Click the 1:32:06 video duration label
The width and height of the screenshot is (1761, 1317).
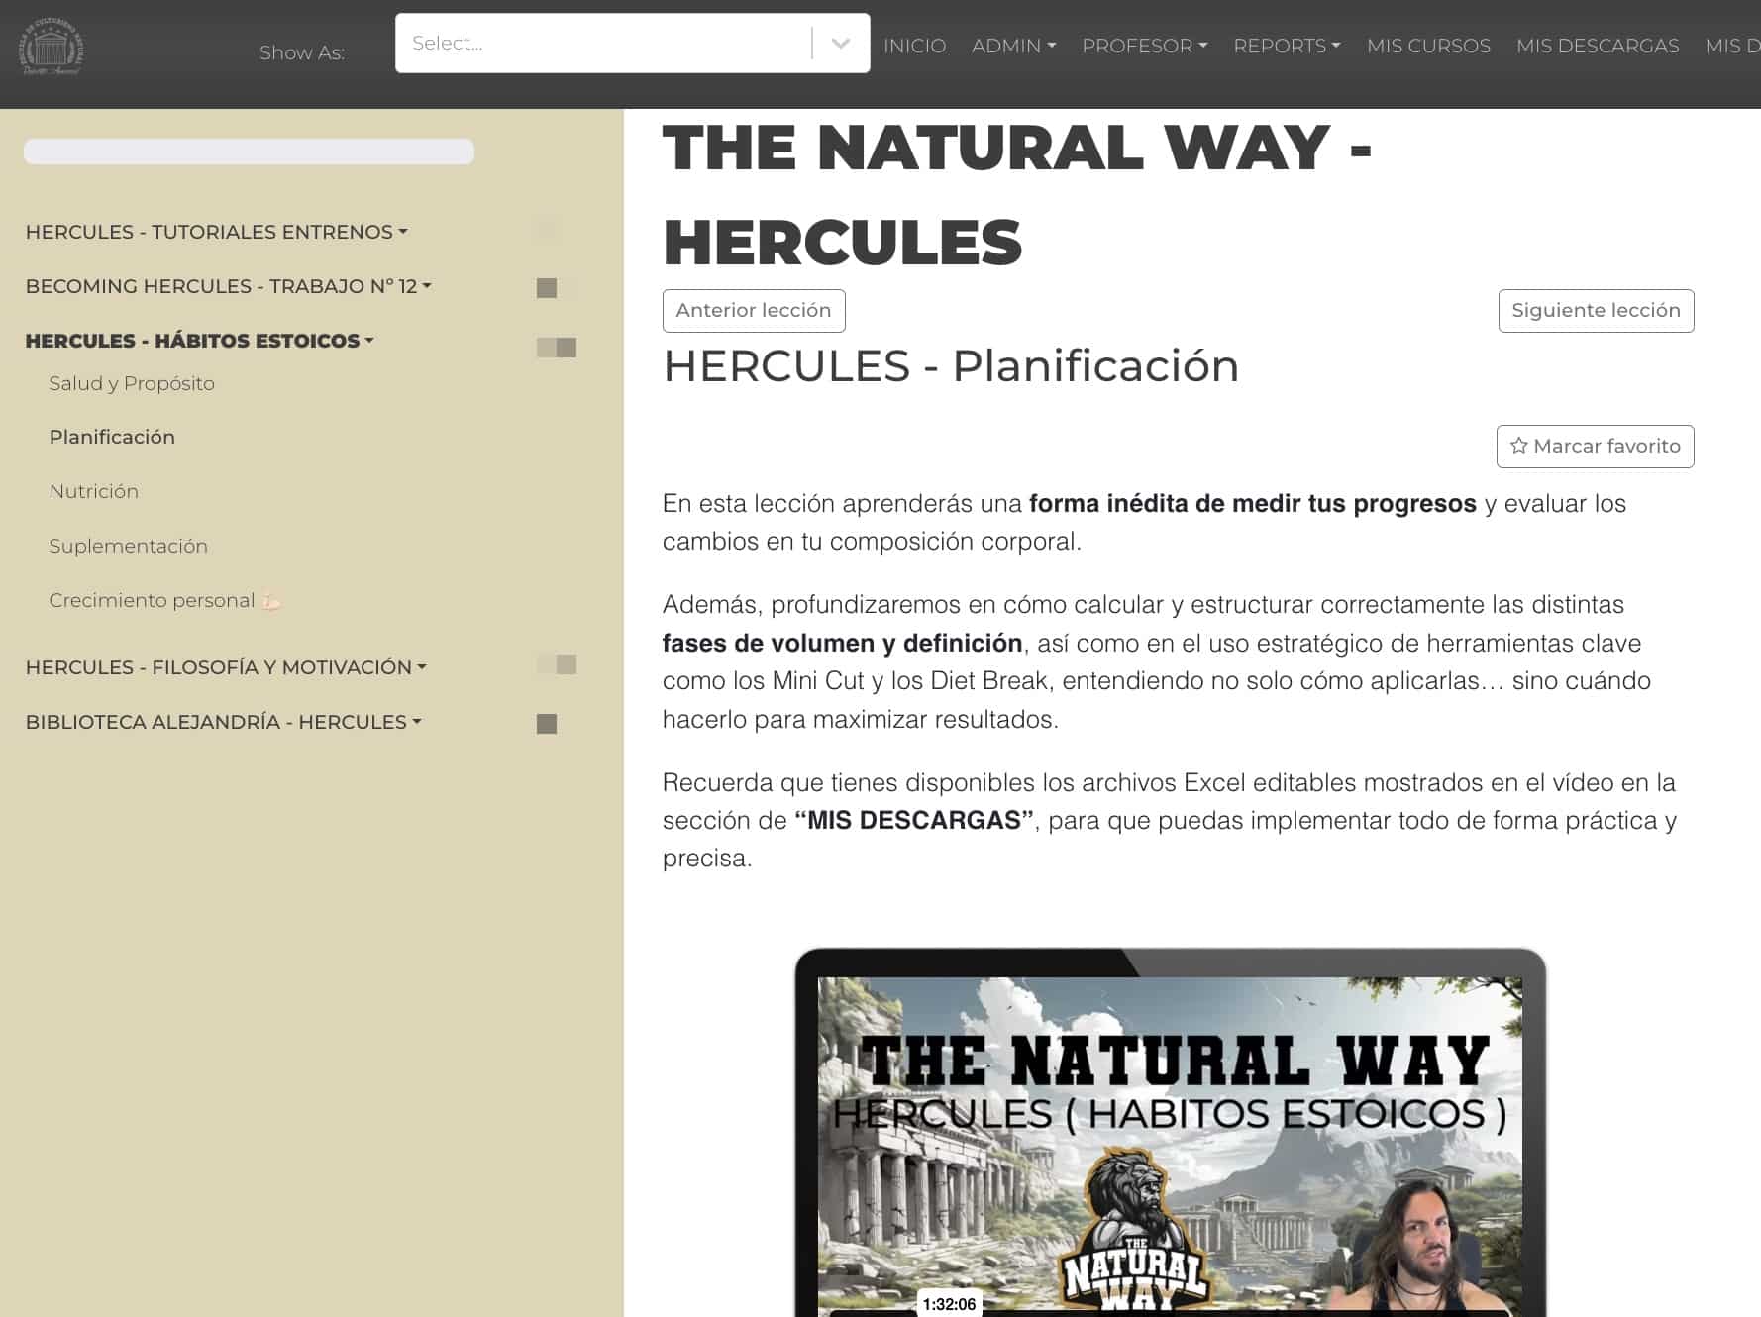[949, 1304]
